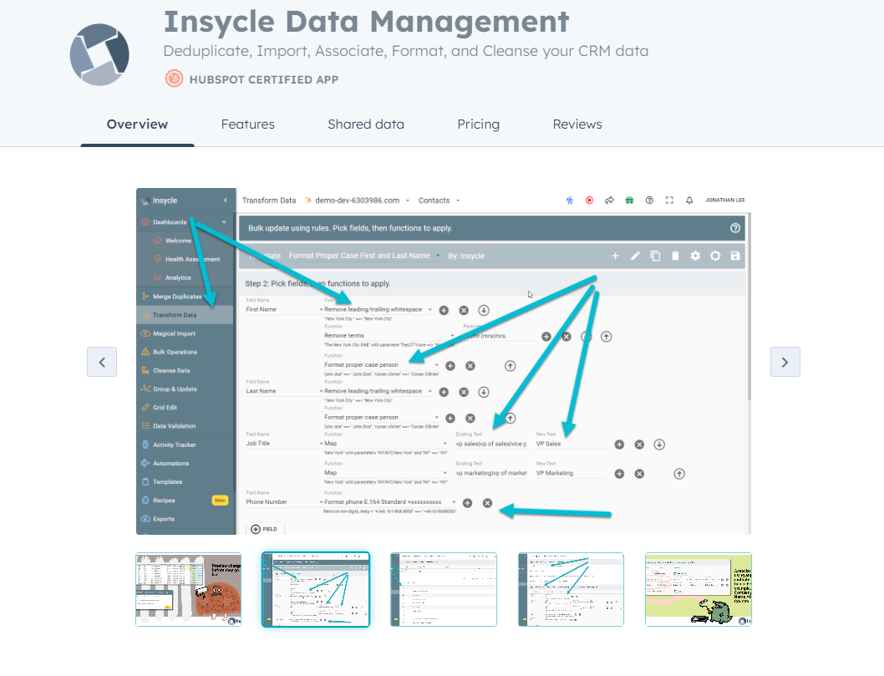Open the Format phone E.164 function dropdown

390,502
